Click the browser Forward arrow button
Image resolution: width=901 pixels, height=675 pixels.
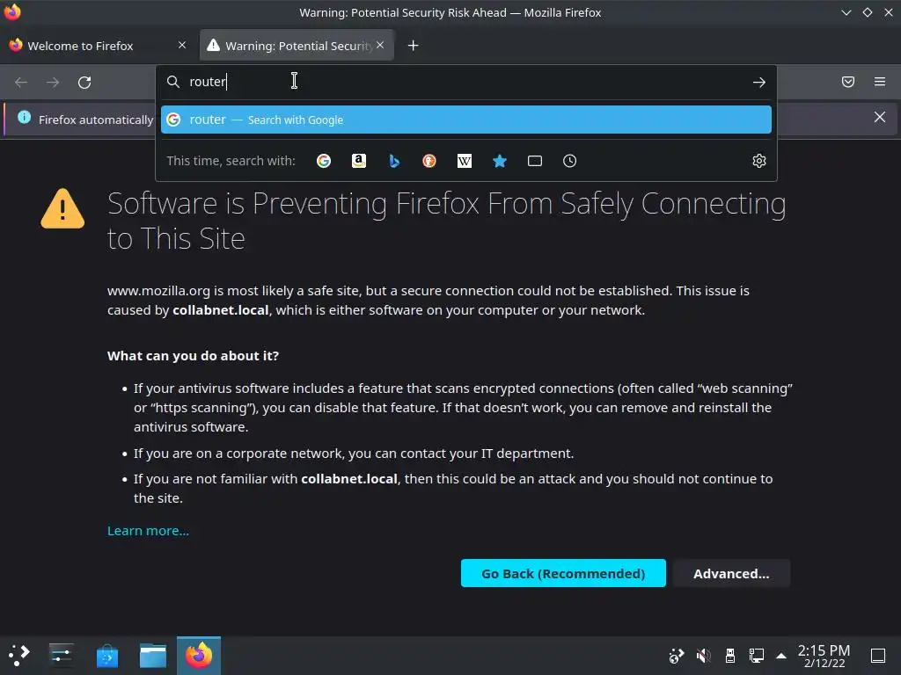coord(53,82)
